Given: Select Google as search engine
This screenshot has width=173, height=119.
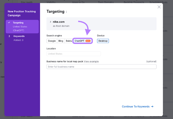Looking at the screenshot, I should click(x=52, y=41).
